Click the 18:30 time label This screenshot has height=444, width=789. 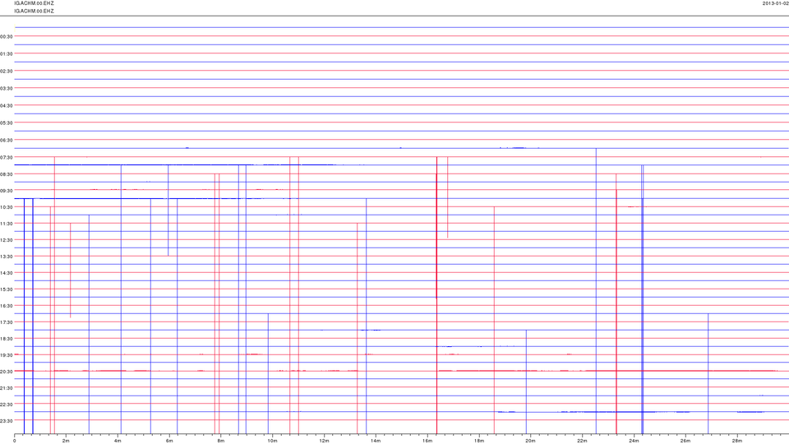[6, 339]
